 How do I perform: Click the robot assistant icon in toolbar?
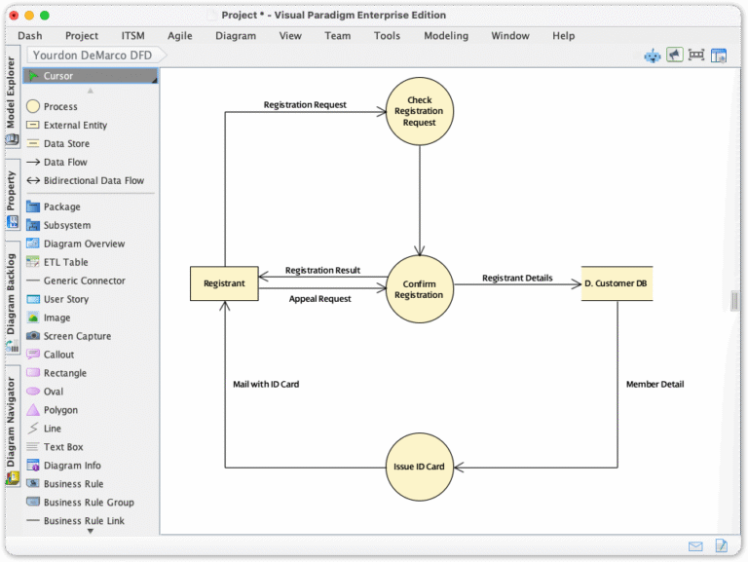pos(653,56)
